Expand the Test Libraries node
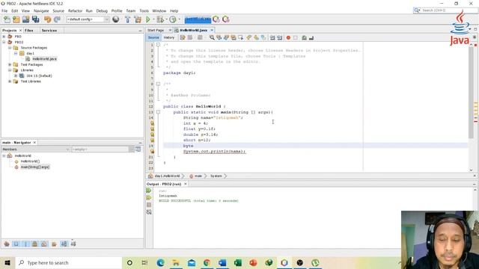 10,81
